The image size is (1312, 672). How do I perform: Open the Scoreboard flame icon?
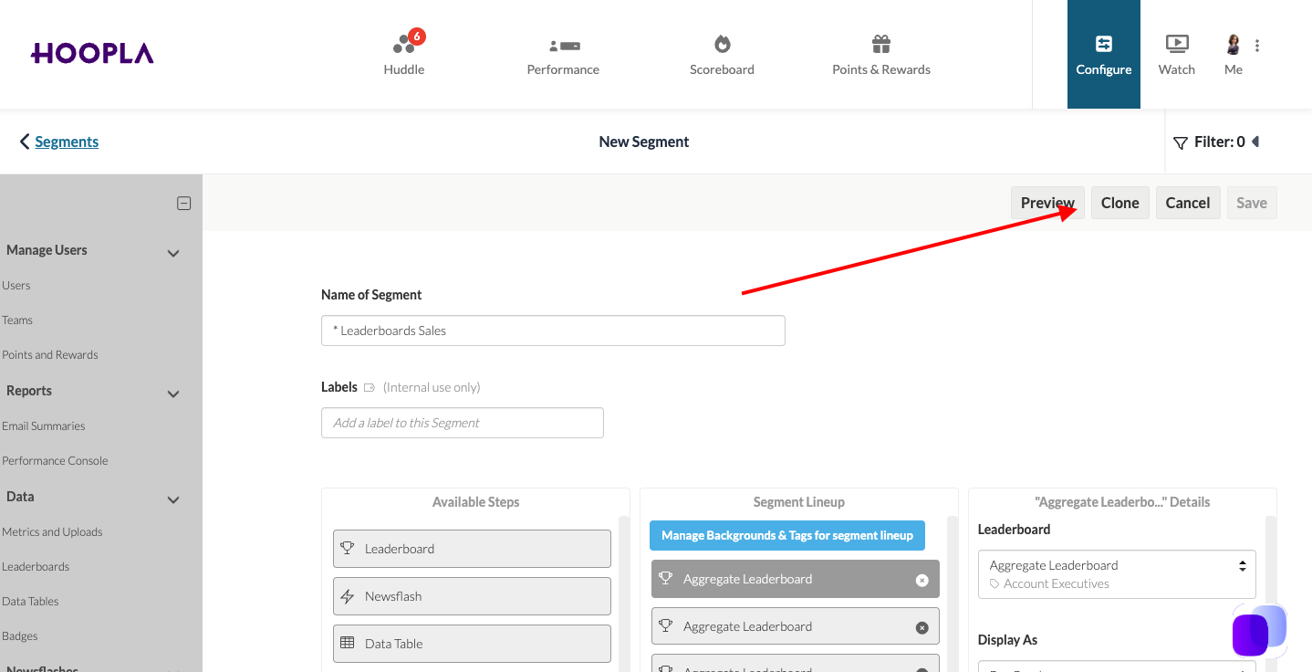[x=723, y=44]
